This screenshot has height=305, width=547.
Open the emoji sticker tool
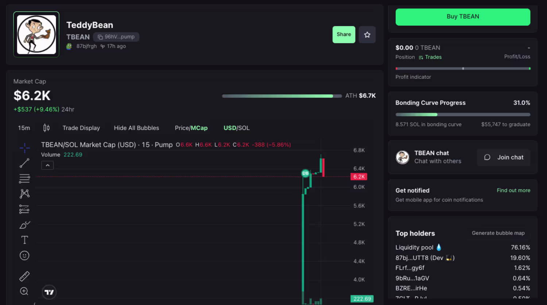[24, 255]
